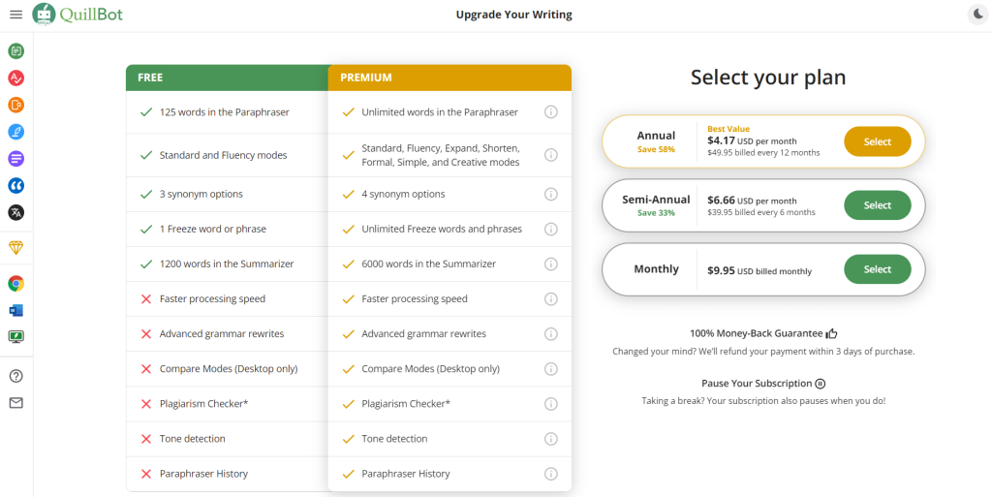Click the Pause Your Subscription pause icon
Image resolution: width=992 pixels, height=497 pixels.
[821, 384]
